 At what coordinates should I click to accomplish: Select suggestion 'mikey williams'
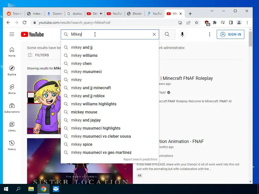(x=110, y=55)
